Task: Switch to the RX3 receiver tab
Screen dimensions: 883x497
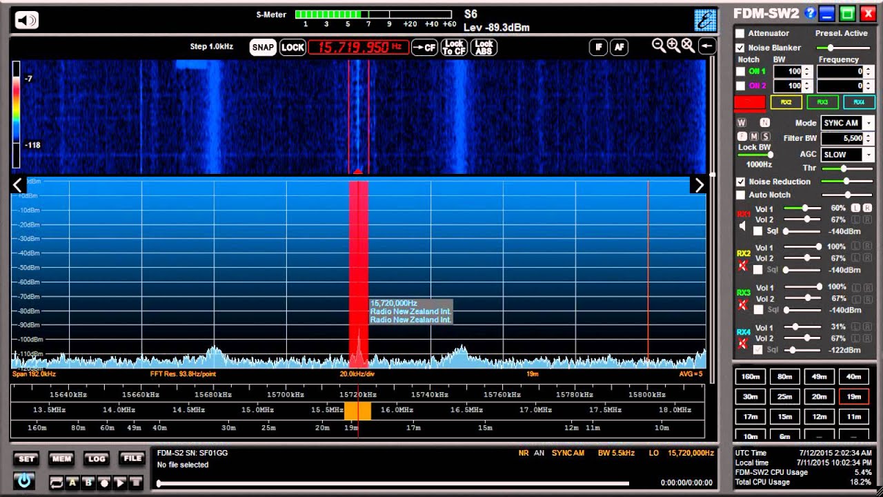Action: pyautogui.click(x=822, y=102)
